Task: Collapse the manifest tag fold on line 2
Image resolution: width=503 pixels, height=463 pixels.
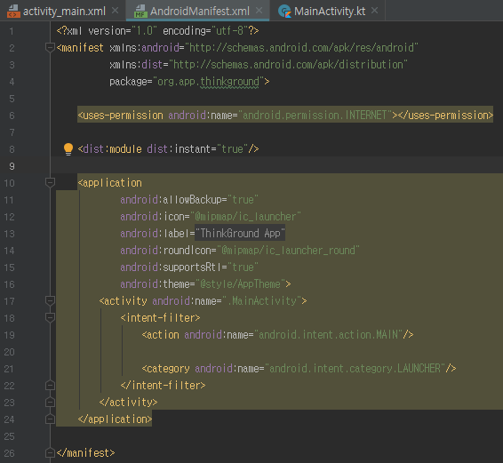Action: [50, 48]
